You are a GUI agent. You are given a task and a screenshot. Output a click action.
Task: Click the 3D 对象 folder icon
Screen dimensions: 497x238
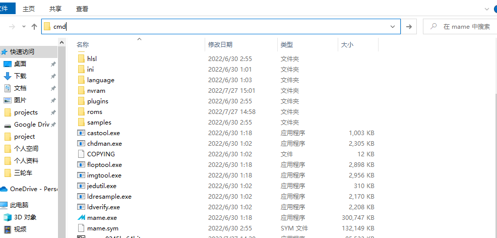[x=8, y=217]
